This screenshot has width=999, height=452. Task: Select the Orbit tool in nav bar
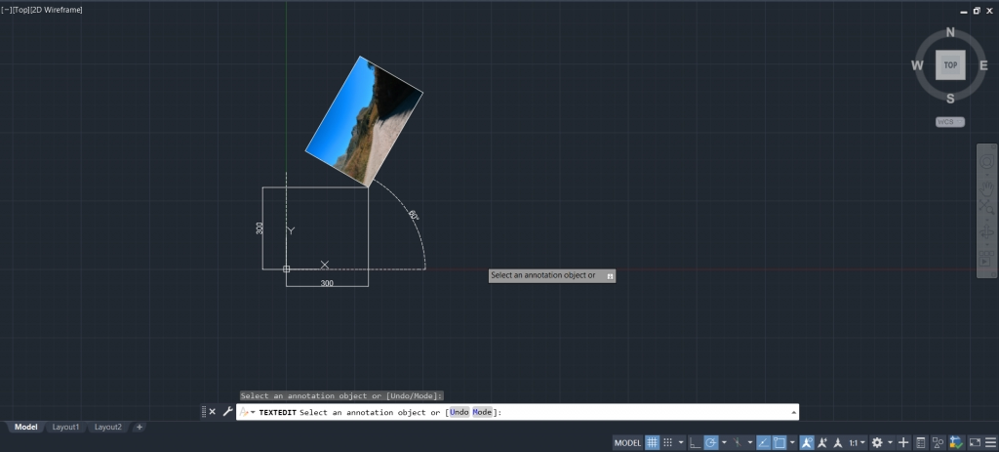pyautogui.click(x=986, y=232)
